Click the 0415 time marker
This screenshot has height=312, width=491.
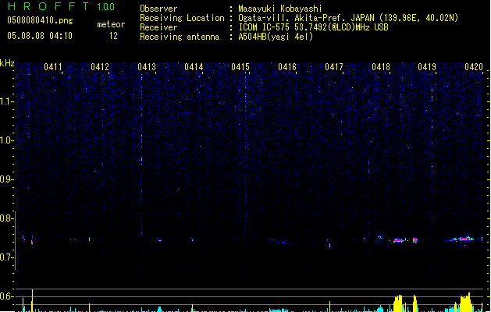click(240, 67)
